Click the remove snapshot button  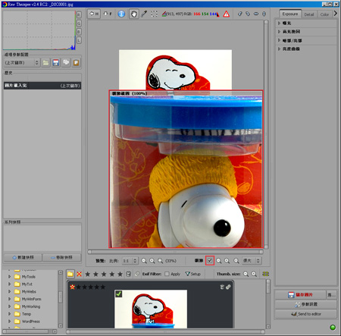pyautogui.click(x=61, y=257)
